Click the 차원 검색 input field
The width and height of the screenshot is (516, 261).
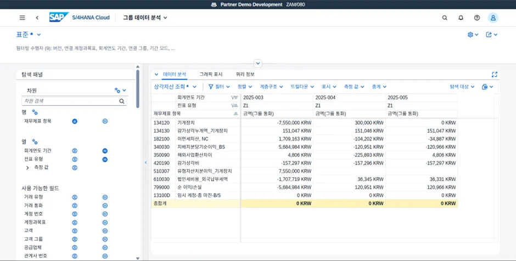point(70,101)
